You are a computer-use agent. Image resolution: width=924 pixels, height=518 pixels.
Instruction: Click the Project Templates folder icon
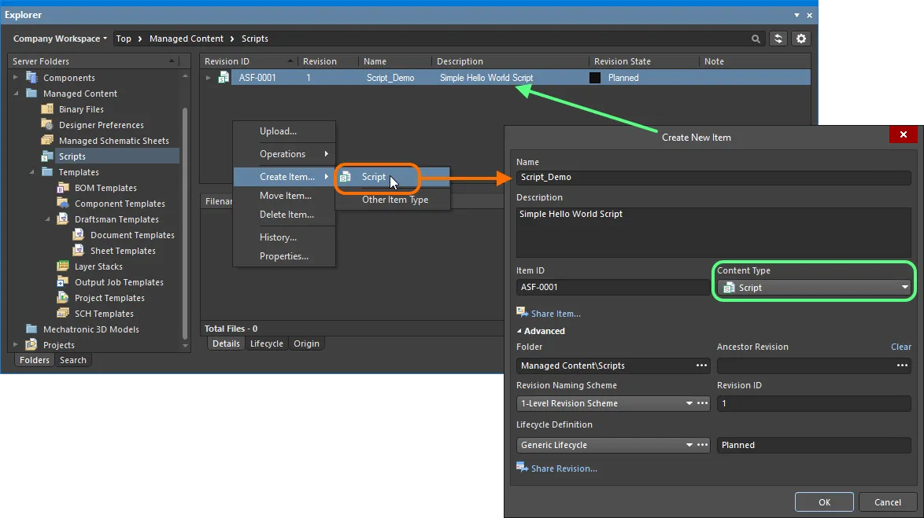[x=63, y=297]
